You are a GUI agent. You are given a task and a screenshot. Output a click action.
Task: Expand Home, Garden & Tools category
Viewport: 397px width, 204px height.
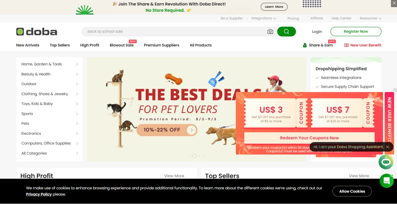pos(50,64)
